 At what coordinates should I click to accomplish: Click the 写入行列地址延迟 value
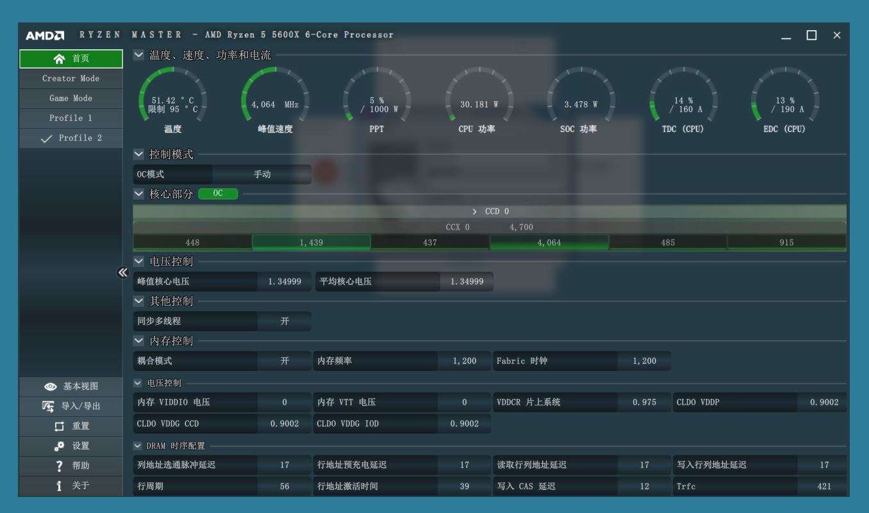coord(823,465)
